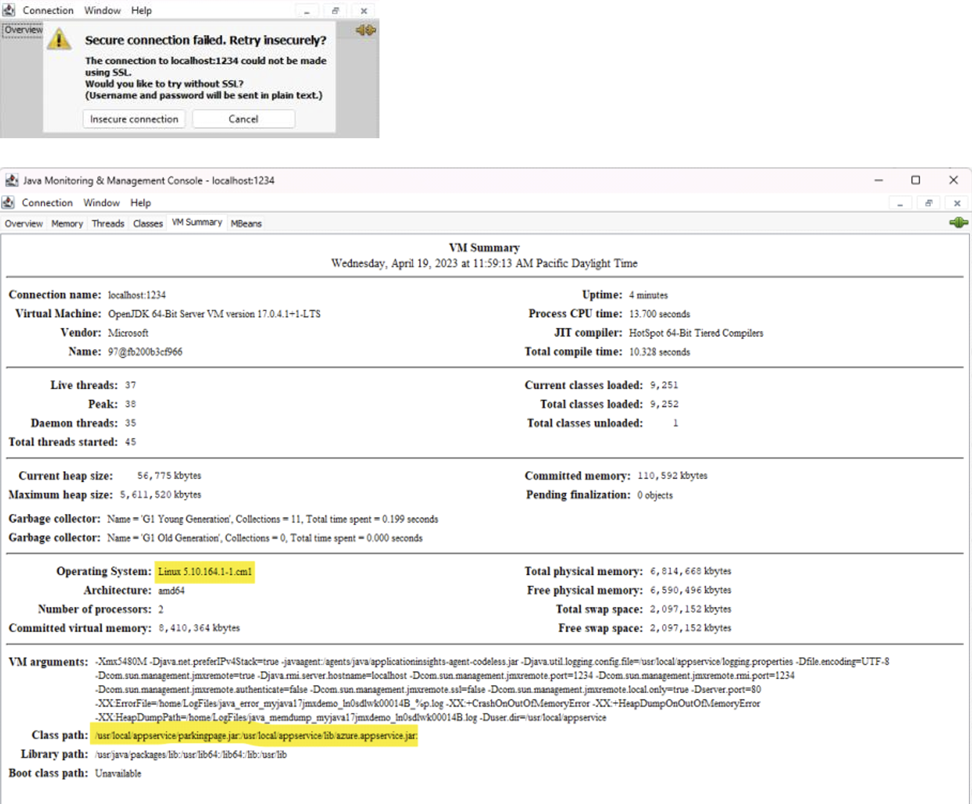Minimize the inner frame in top window
This screenshot has height=804, width=972.
point(307,11)
